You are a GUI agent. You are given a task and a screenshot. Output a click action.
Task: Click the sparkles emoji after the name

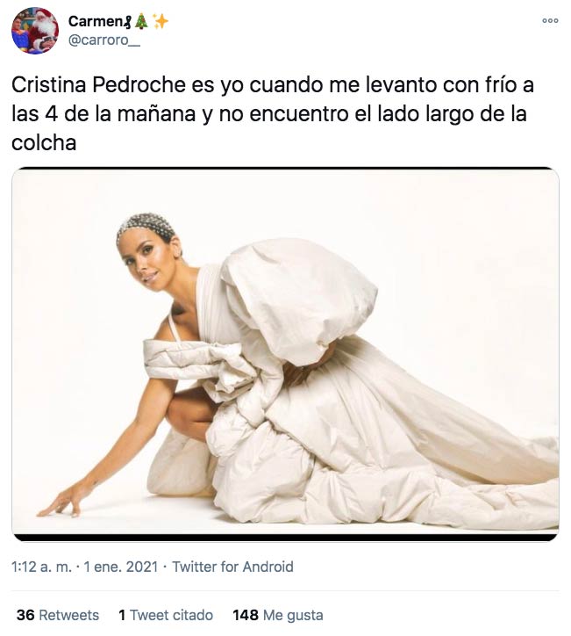161,21
